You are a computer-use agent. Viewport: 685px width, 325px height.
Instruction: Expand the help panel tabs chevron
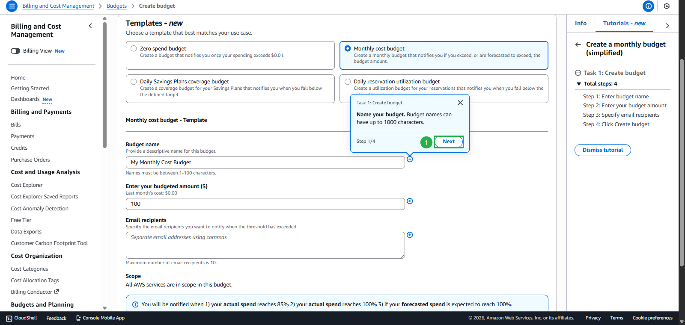(x=667, y=26)
